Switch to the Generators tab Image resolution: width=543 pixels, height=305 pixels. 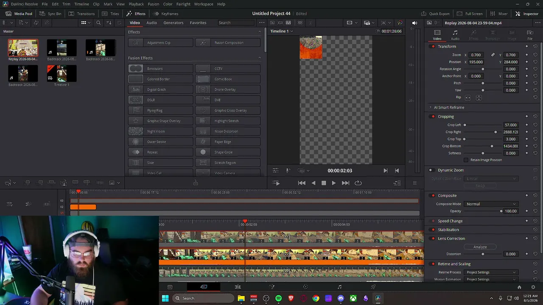tap(174, 23)
